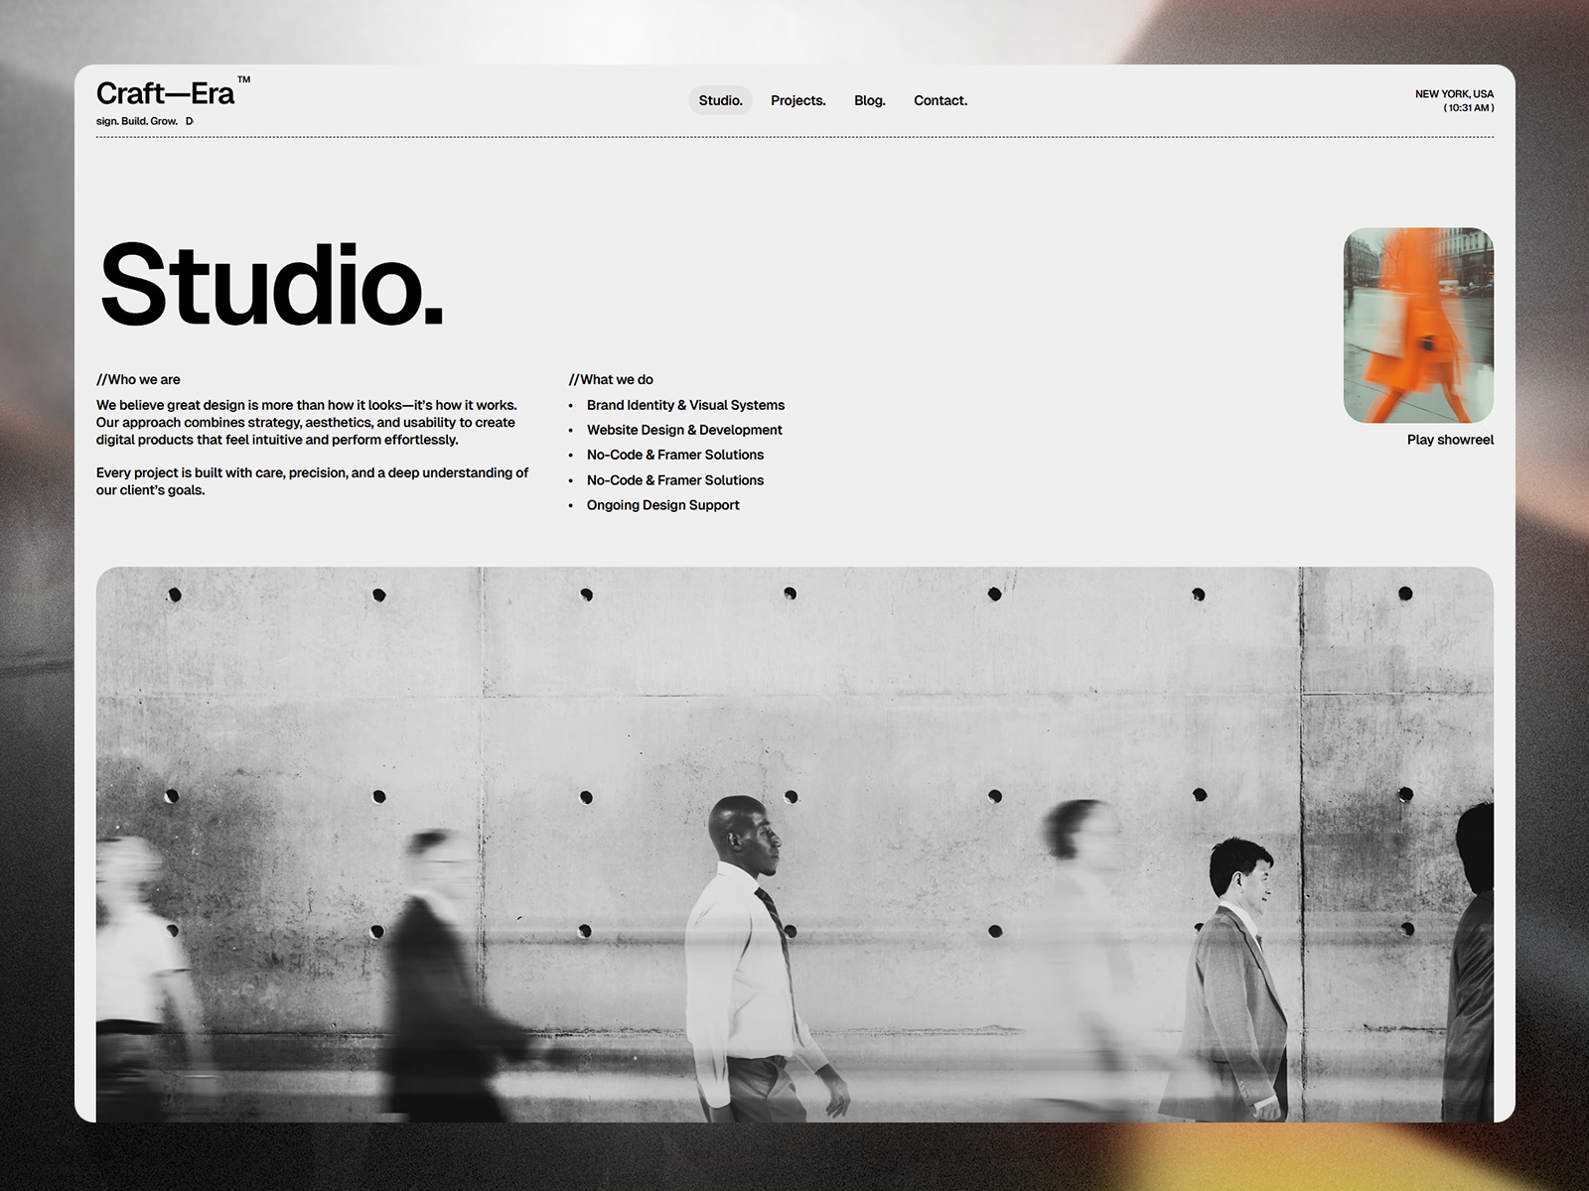Choose Website Design & Development list item
Screen dimensions: 1589x1191
(x=684, y=430)
